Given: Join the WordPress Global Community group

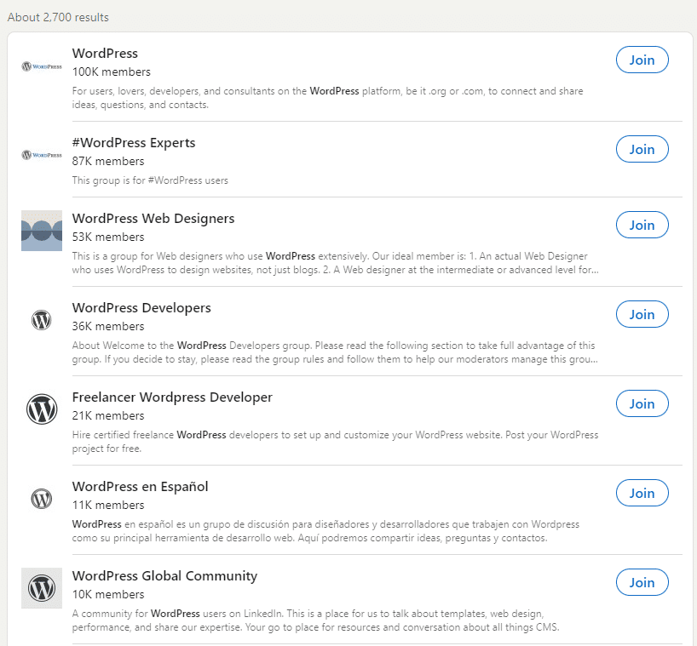Looking at the screenshot, I should point(642,582).
